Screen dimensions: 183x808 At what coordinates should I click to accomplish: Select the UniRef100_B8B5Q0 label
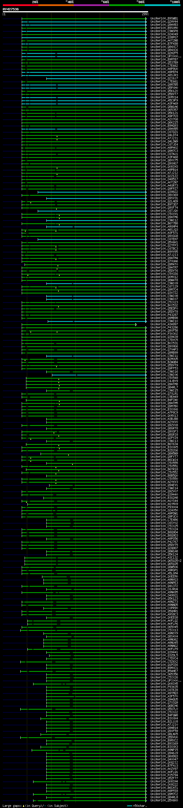click(164, 476)
